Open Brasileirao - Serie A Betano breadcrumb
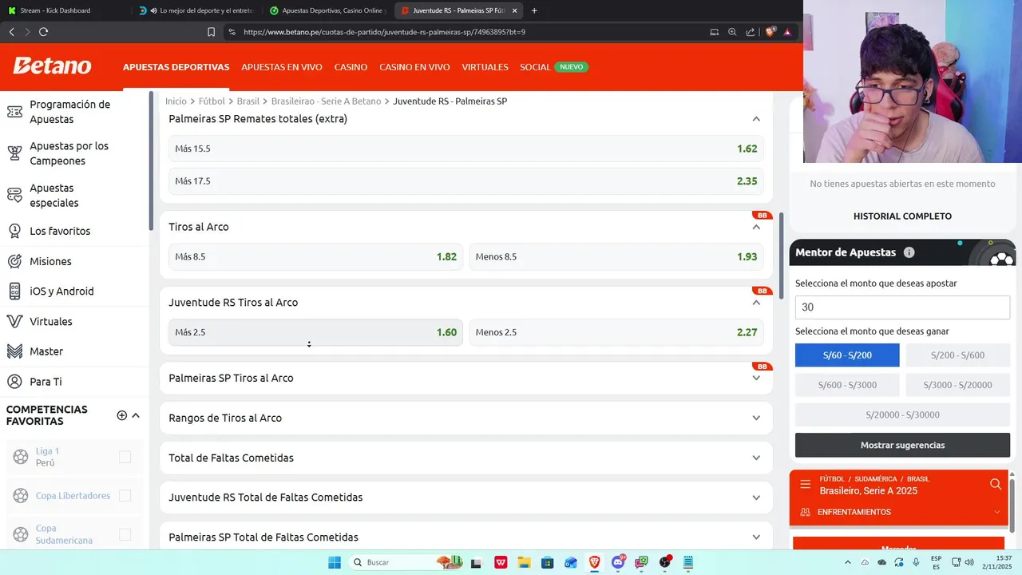 327,101
